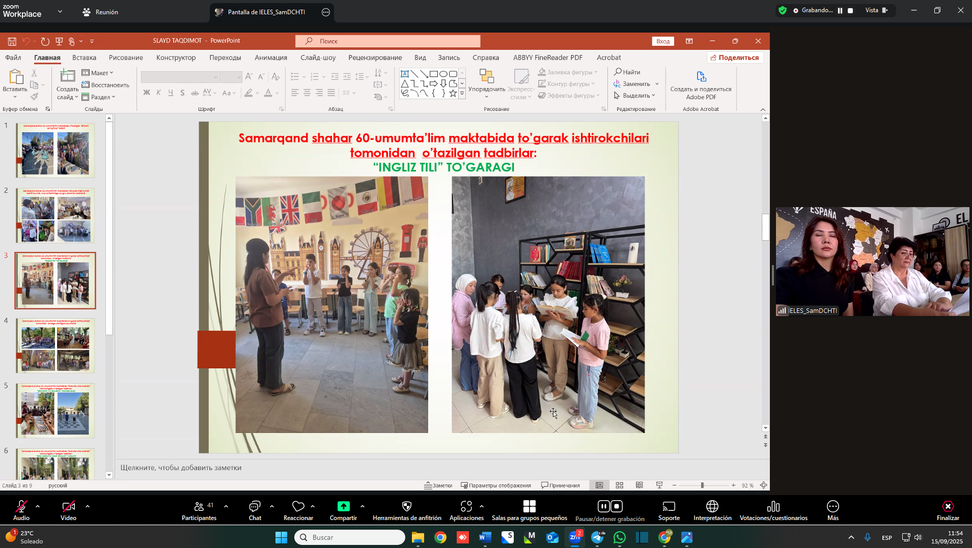Toggle Notes (Заметки) pane in status bar
972x548 pixels.
click(438, 485)
